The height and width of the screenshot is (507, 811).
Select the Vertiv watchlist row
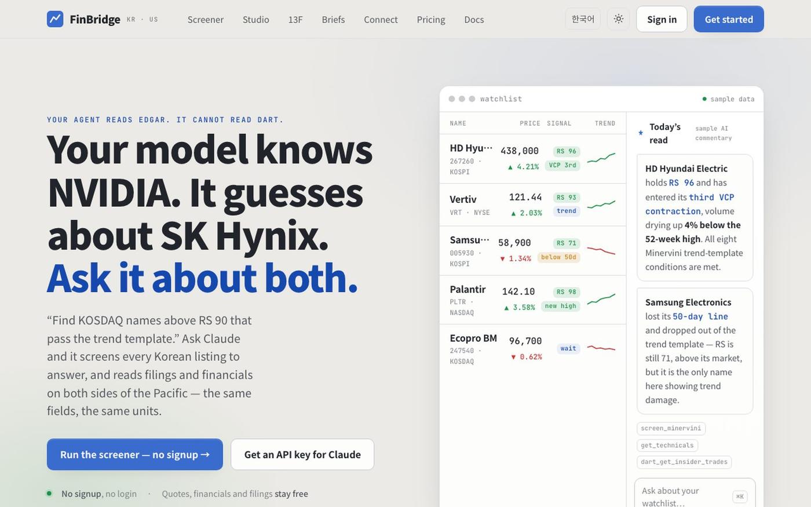533,205
